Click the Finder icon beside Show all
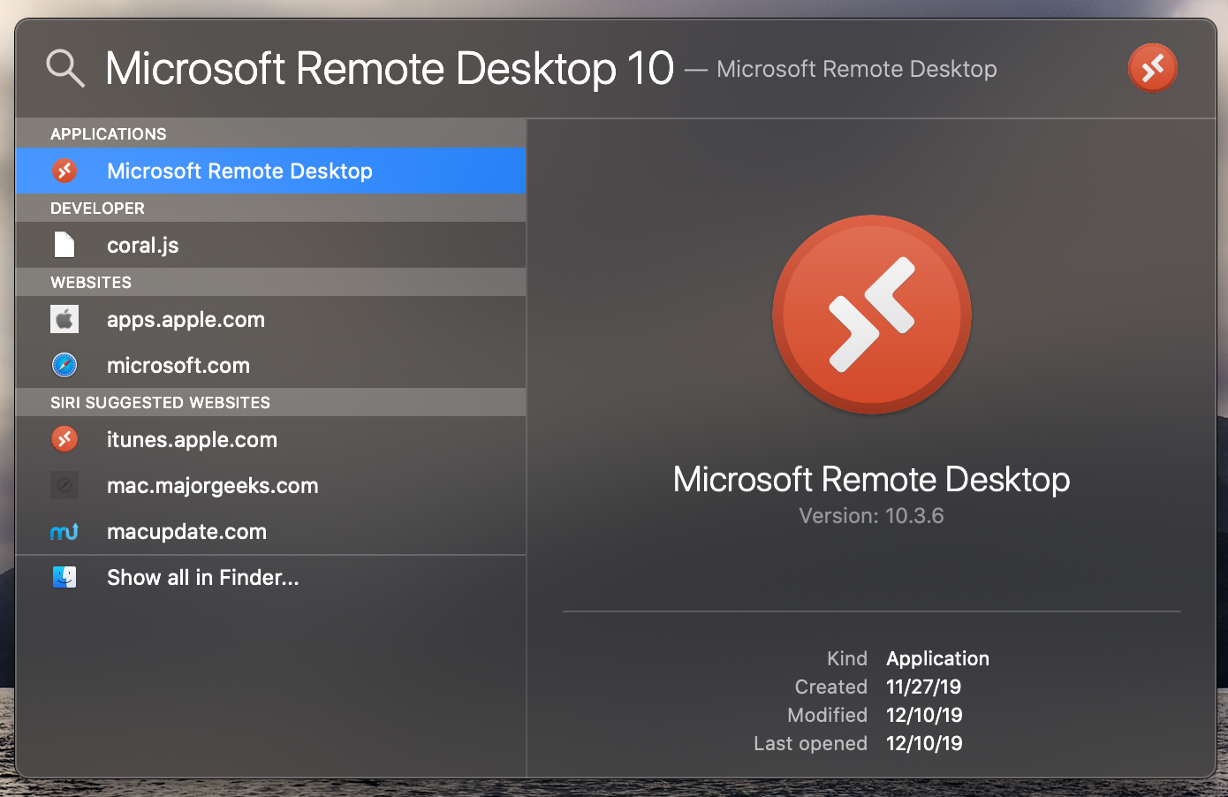The height and width of the screenshot is (797, 1228). tap(64, 577)
